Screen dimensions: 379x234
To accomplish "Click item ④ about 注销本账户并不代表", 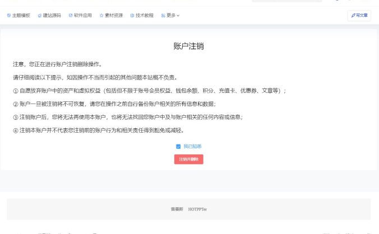I will click(98, 130).
